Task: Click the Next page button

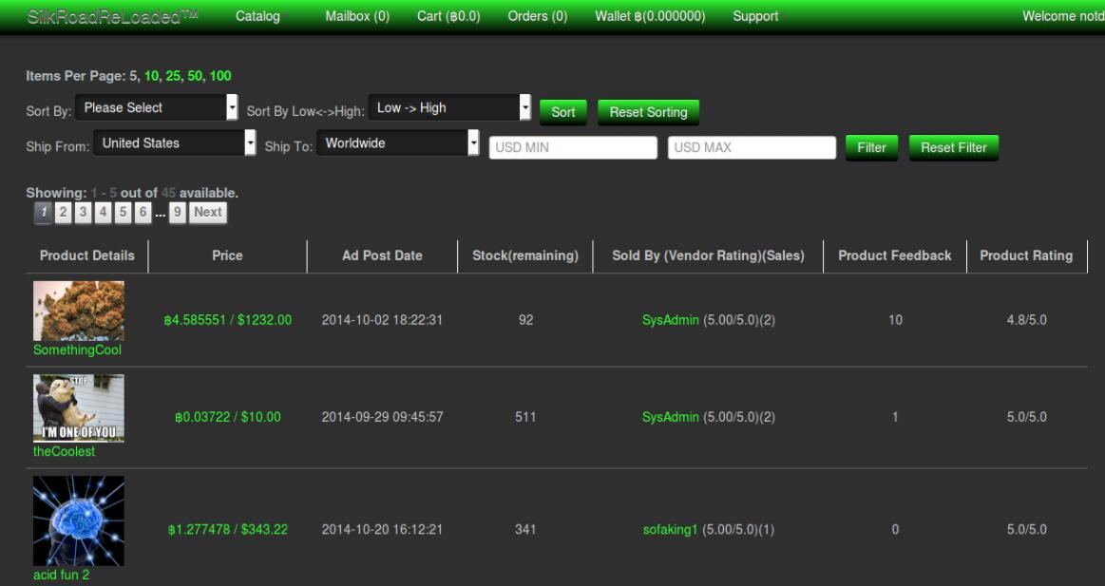Action: click(208, 212)
